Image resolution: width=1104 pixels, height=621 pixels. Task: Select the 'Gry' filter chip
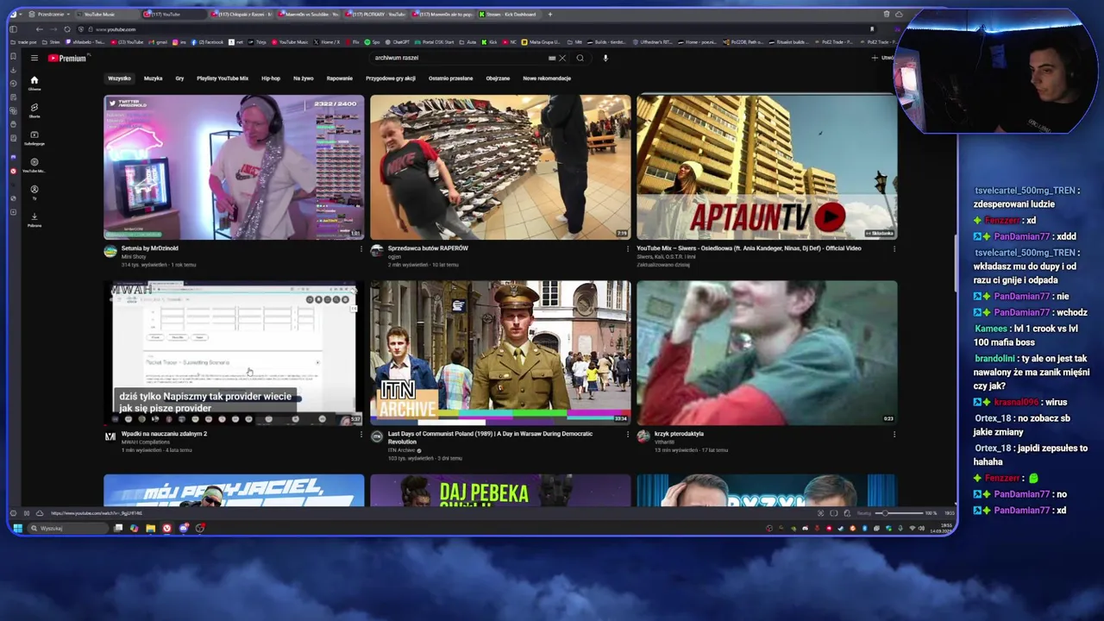pyautogui.click(x=179, y=78)
